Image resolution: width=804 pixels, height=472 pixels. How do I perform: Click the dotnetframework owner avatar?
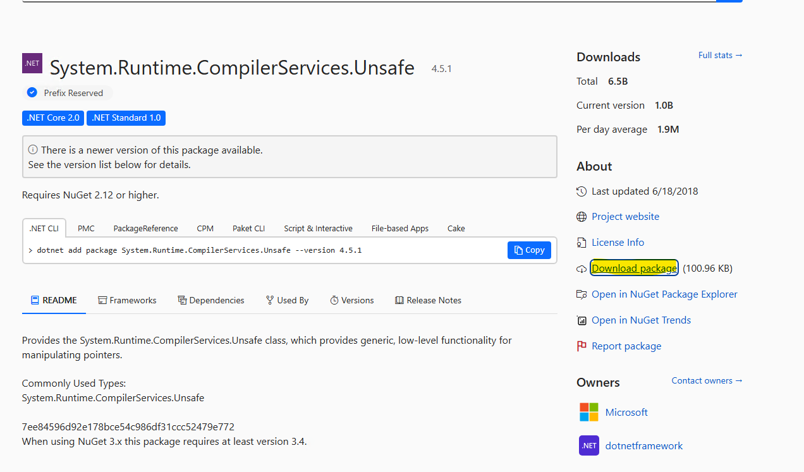coord(588,445)
